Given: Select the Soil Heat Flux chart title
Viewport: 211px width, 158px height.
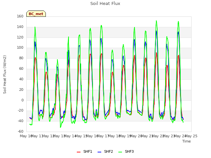Looking at the screenshot, I should [105, 4].
